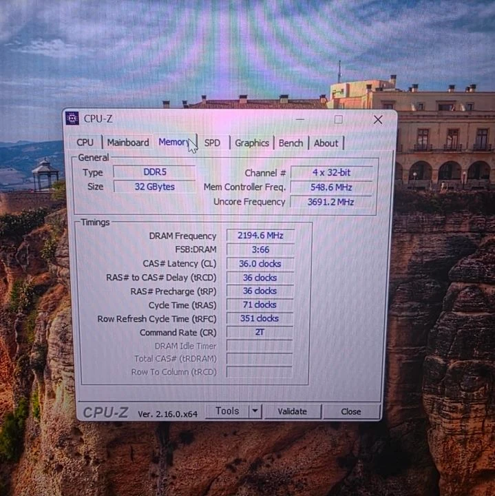Screen dimensions: 495x496
Task: Select the Memory tab
Action: (x=175, y=142)
